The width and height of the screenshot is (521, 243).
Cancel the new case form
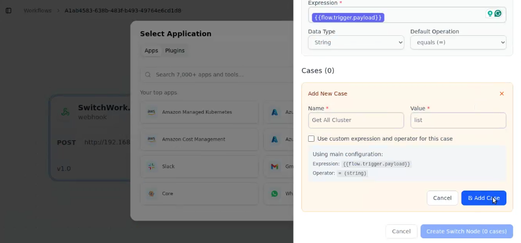(442, 198)
